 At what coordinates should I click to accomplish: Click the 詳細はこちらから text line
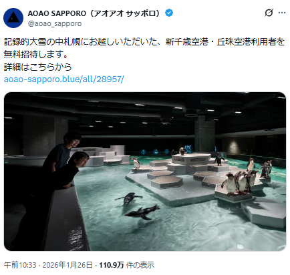point(37,67)
